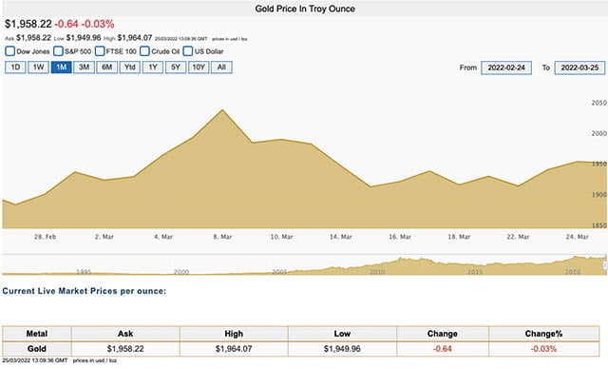Tick the S&P 500 checkbox
The image size is (608, 369).
coord(58,51)
